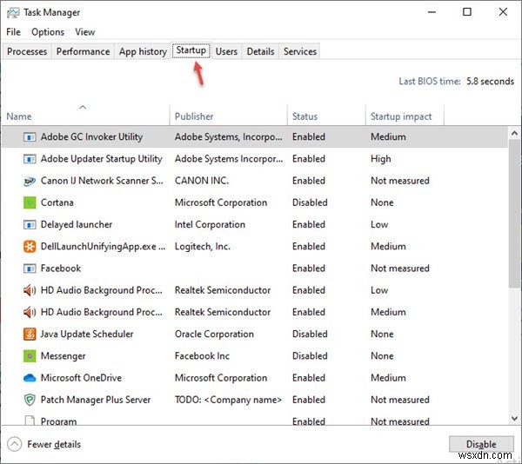Click the speaker icon of the Low-impact HD Audio row
This screenshot has height=464, width=522.
[30, 290]
